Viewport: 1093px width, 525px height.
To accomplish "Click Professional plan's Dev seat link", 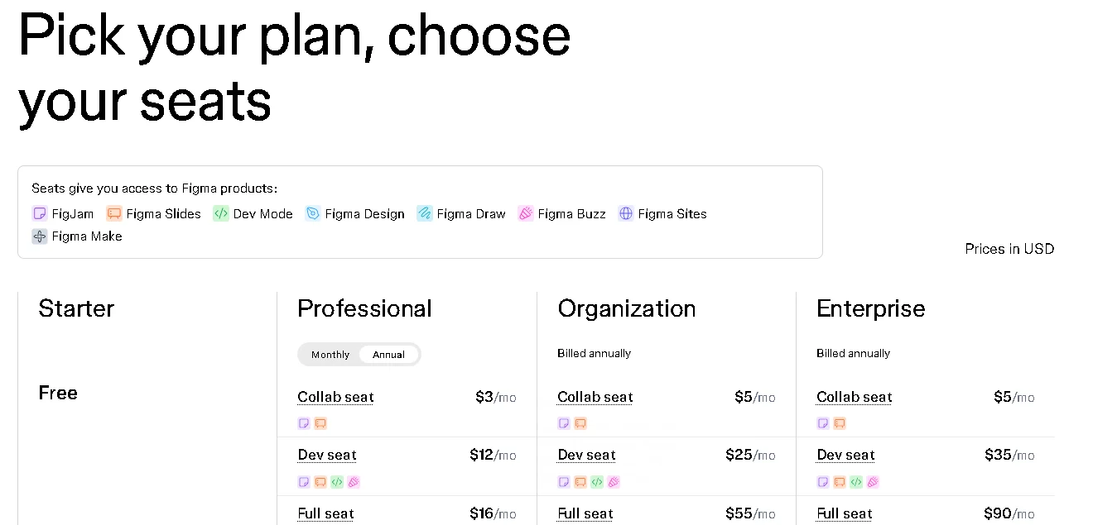I will coord(327,455).
